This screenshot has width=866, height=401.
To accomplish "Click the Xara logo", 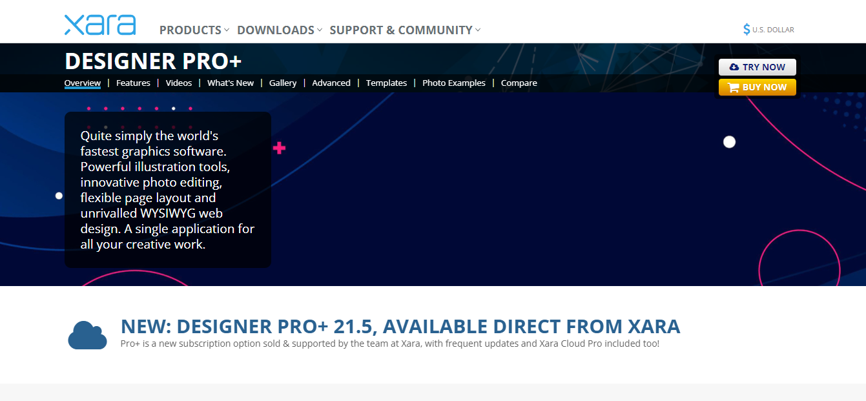I will pyautogui.click(x=100, y=25).
